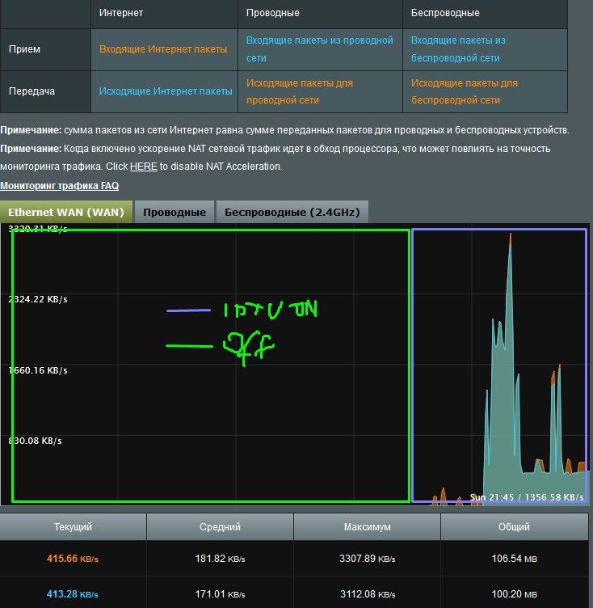Image resolution: width=593 pixels, height=608 pixels.
Task: Click the 1660.16 KB/s axis label
Action: tap(38, 370)
